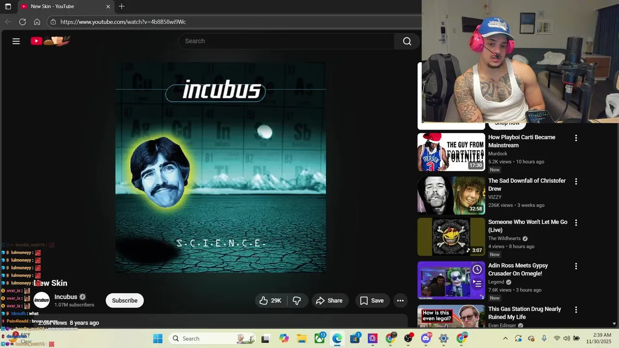This screenshot has width=619, height=348.
Task: Click the microphone tray icon
Action: tap(544, 338)
